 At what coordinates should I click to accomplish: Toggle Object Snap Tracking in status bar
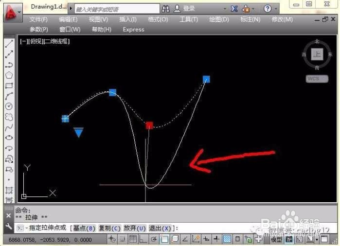coord(185,239)
